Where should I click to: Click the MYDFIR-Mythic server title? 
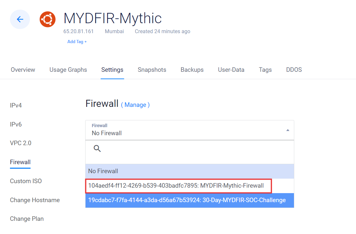[113, 18]
